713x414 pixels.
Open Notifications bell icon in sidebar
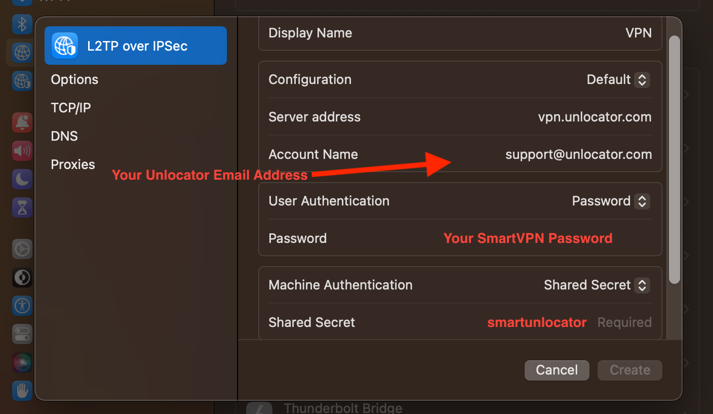22,122
